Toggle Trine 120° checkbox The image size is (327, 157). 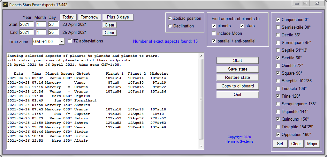tap(278, 96)
